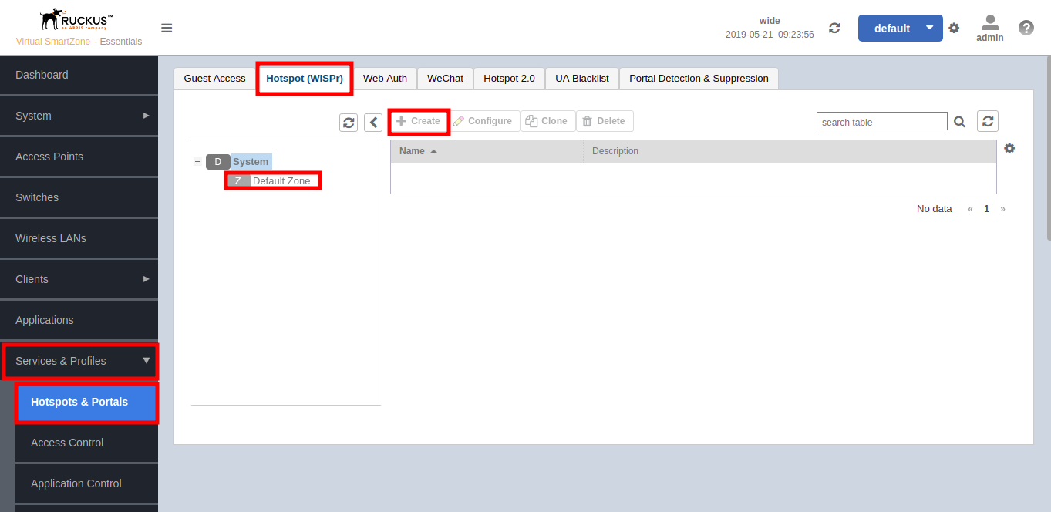Select Hotspots & Portals submenu item
The height and width of the screenshot is (512, 1051).
click(86, 402)
